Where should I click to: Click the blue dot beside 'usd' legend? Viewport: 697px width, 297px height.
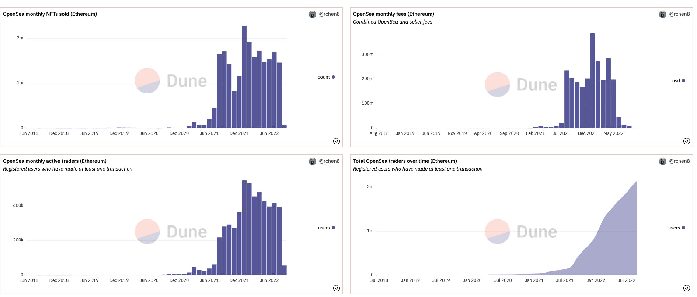[683, 81]
